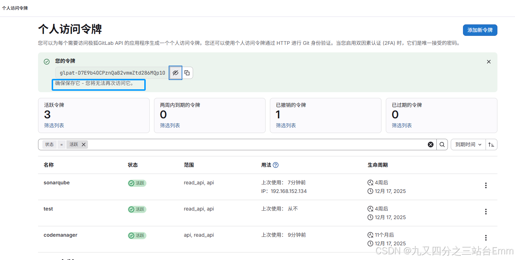The image size is (515, 260).
Task: Click the codemanager token name
Action: pyautogui.click(x=61, y=235)
